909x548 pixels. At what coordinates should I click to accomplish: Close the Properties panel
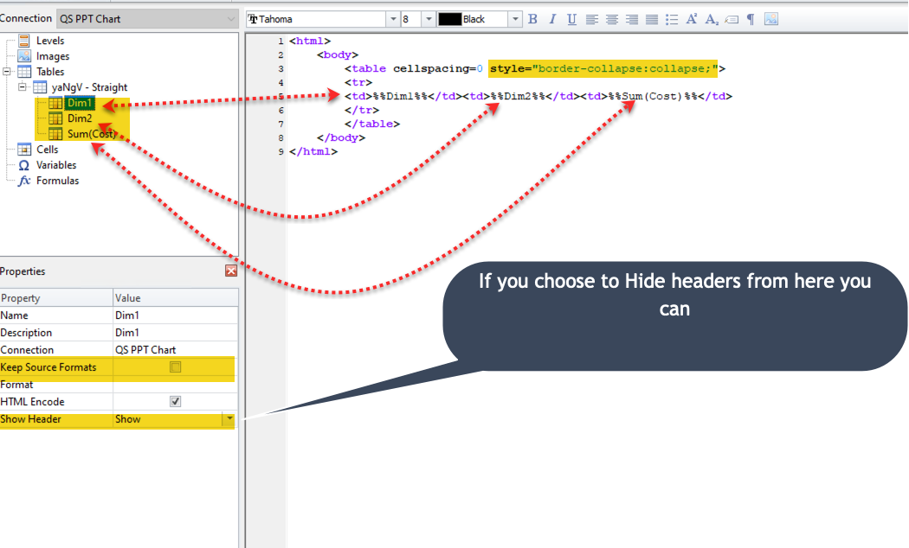pos(230,271)
